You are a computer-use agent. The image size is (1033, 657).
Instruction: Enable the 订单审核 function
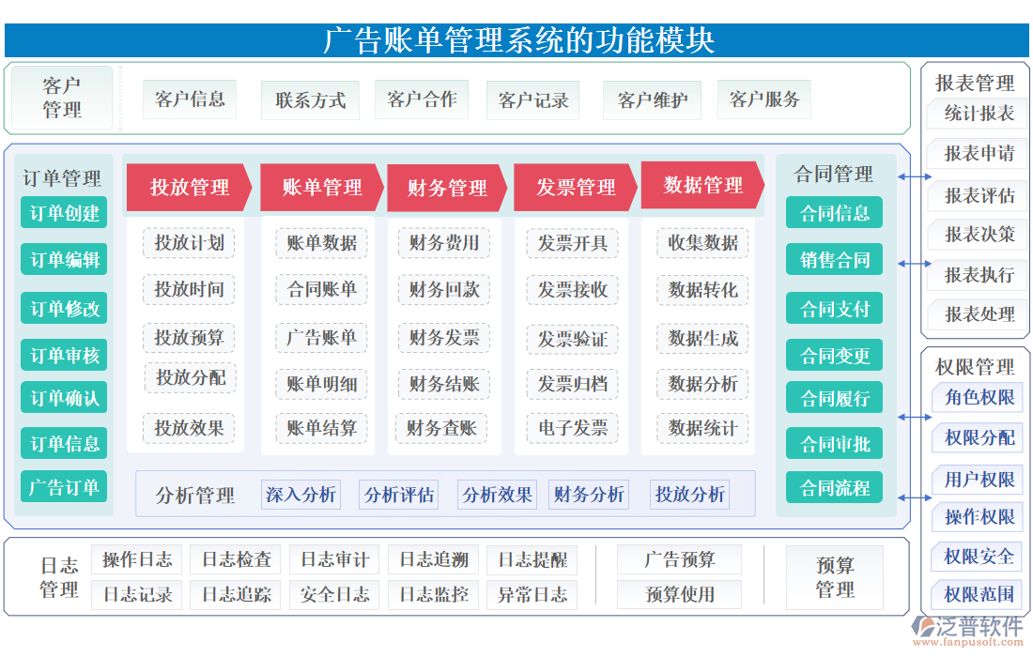63,353
